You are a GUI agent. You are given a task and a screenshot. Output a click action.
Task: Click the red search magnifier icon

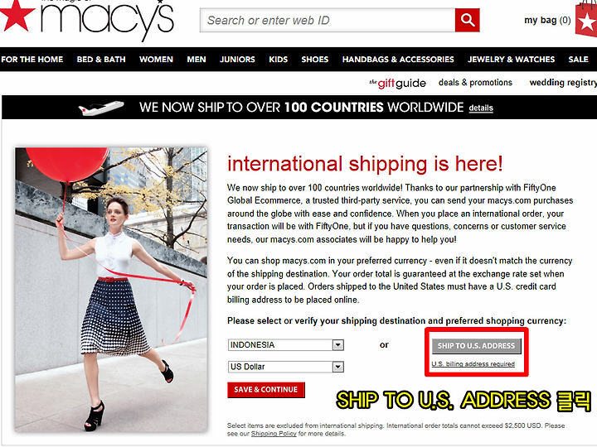coord(467,20)
